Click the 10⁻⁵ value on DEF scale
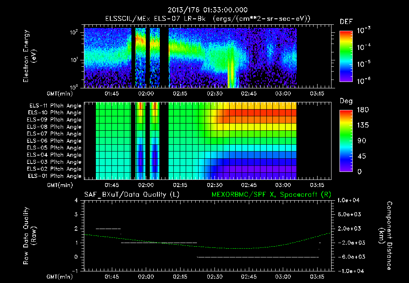This screenshot has width=409, height=283. (x=363, y=64)
